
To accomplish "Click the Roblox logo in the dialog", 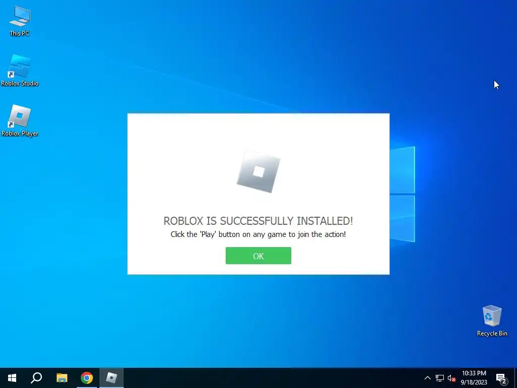I will tap(258, 172).
